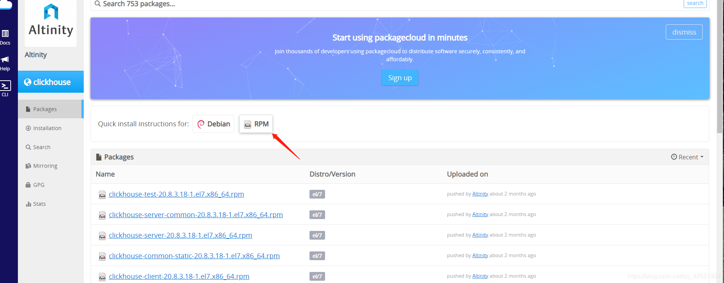Click el/7 badge in clickhouse-client row

coord(317,277)
